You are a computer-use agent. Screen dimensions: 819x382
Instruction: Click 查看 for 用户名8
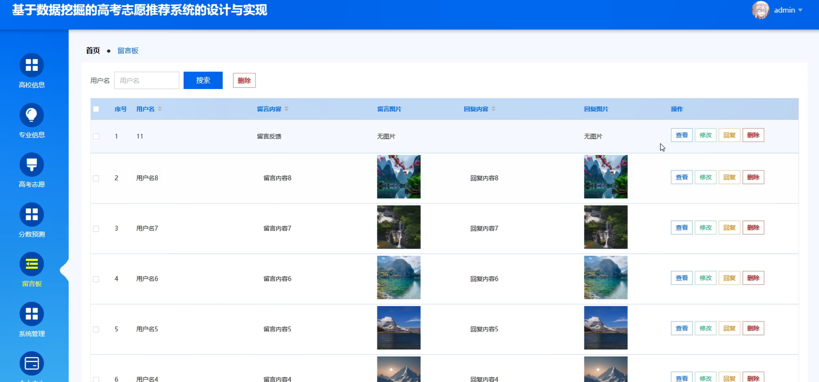682,177
